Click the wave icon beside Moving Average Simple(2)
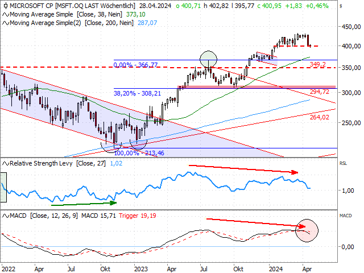 [6, 23]
